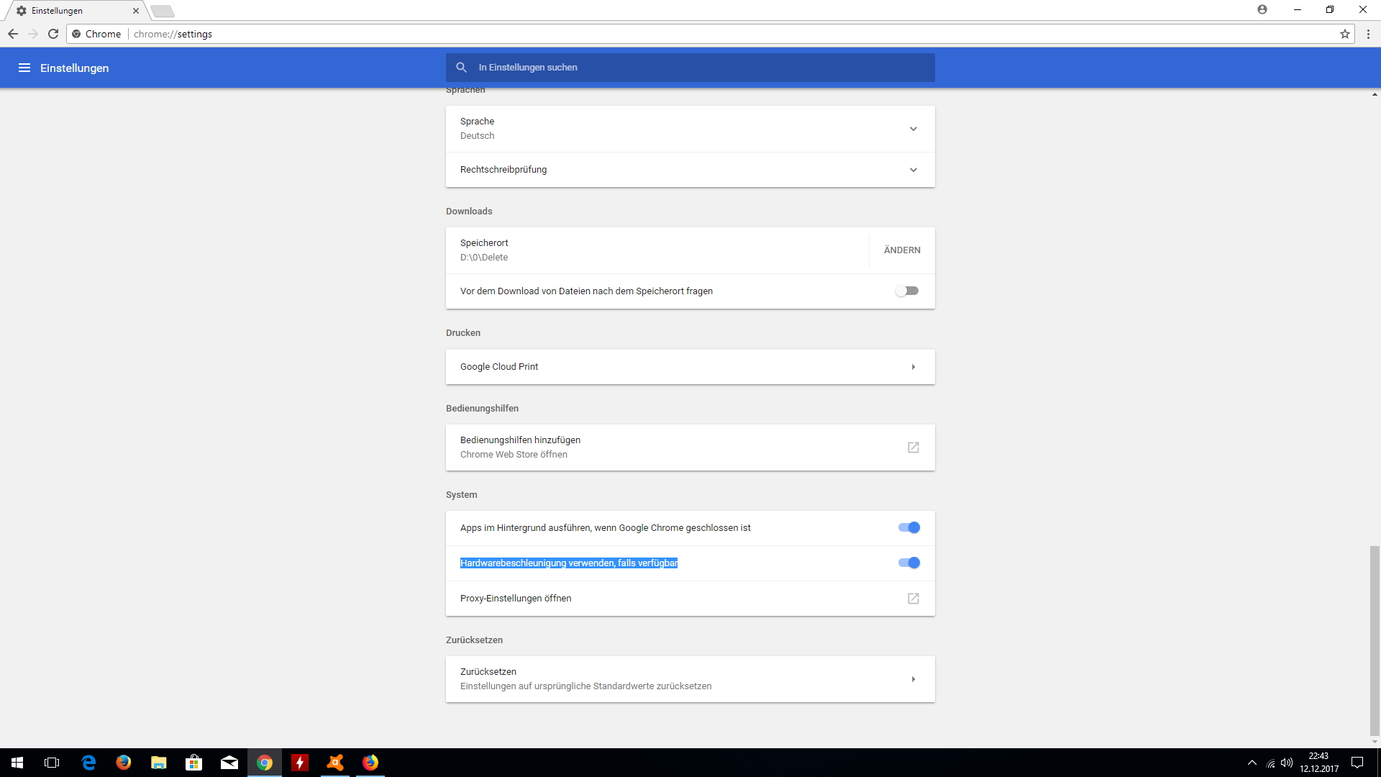Open Zurücksetzen reset settings entry

click(913, 679)
